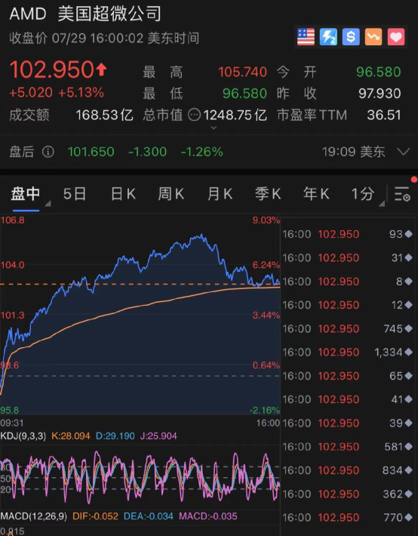Tap the 19:09 美东 time label

point(353,152)
